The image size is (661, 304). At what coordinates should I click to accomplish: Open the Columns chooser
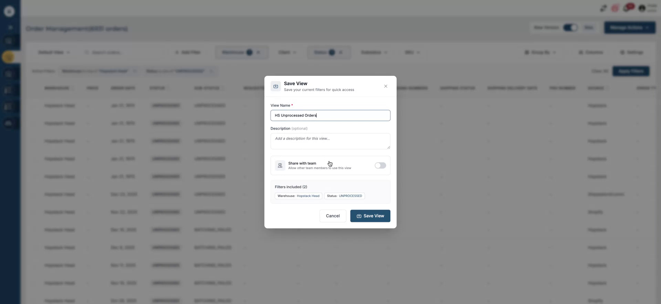point(591,52)
